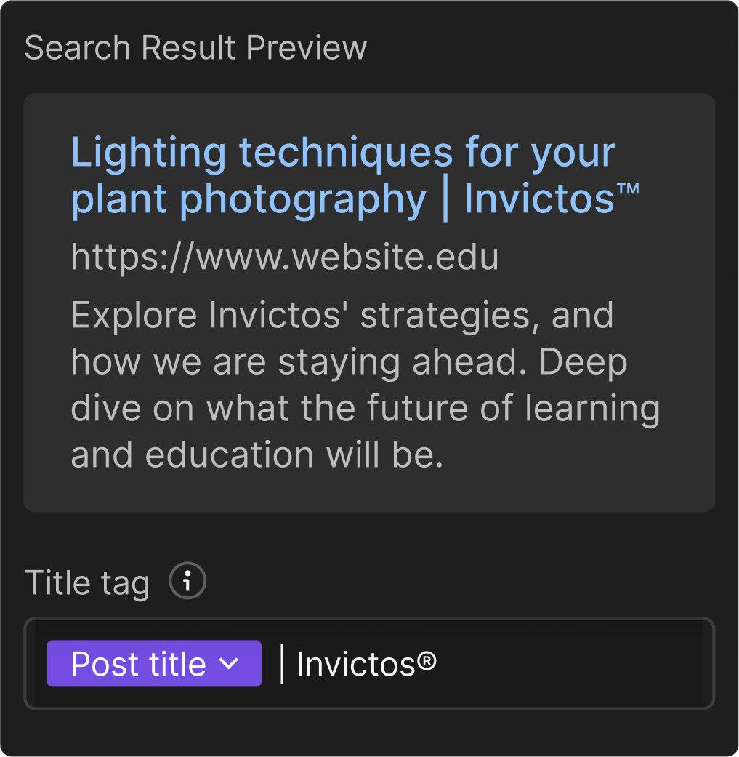Click the Invictos® text in title field

pyautogui.click(x=367, y=665)
